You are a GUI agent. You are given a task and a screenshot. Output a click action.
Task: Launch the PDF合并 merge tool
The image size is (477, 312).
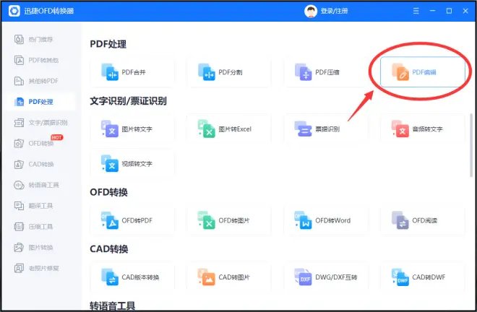coord(132,72)
